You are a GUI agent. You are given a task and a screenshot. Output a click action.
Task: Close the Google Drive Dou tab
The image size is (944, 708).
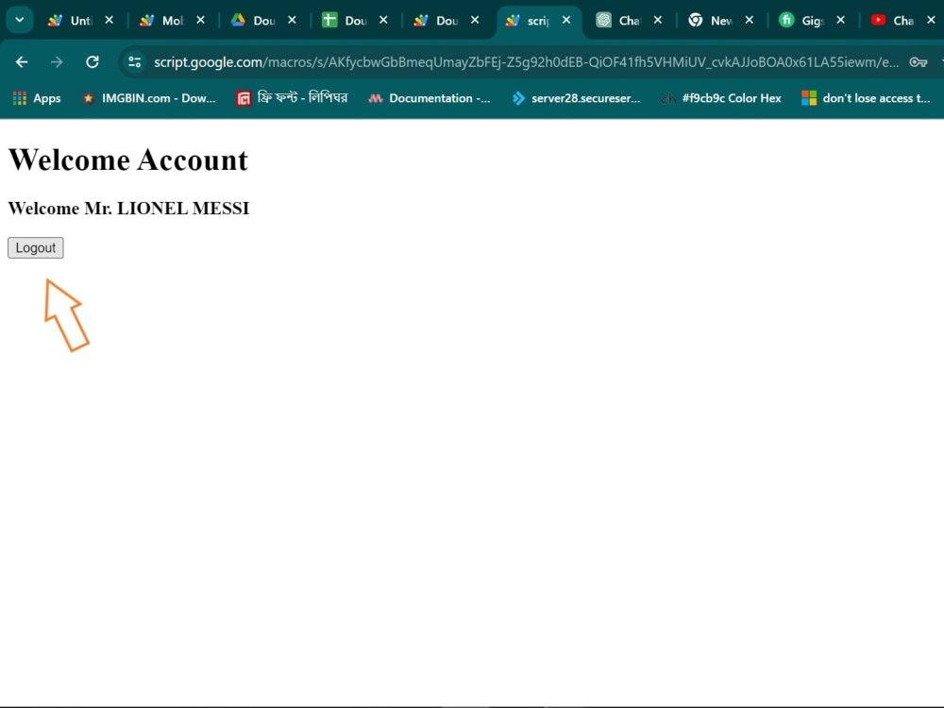[292, 20]
